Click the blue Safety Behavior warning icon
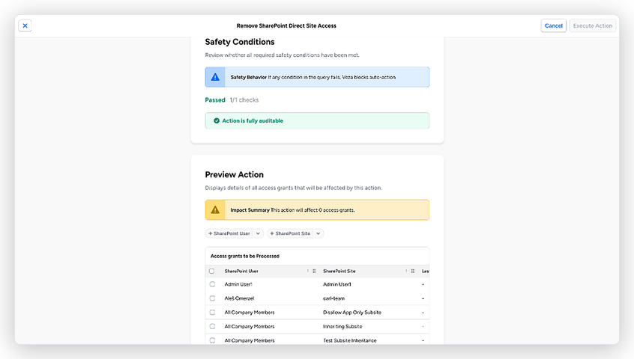634x359 pixels. [x=215, y=77]
